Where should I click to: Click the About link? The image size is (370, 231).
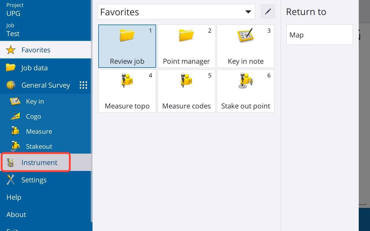[16, 215]
